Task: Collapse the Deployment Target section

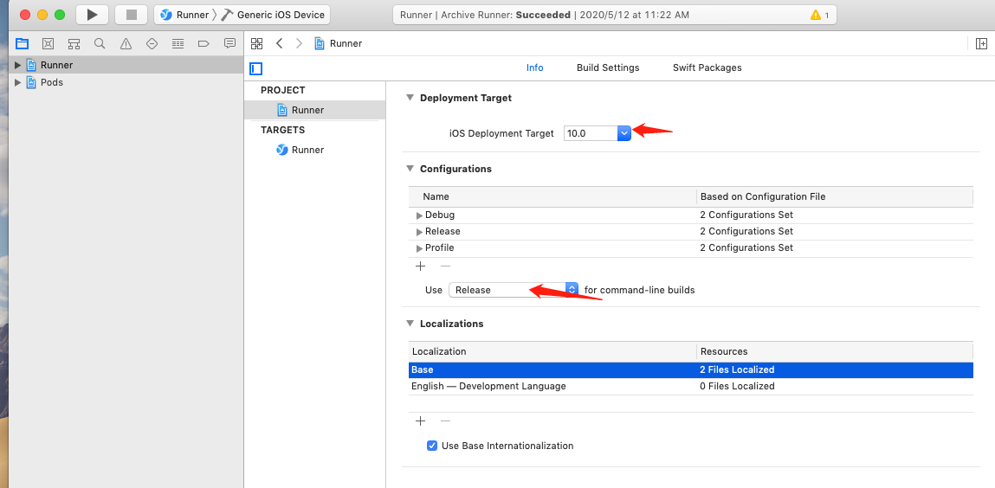Action: [x=410, y=99]
